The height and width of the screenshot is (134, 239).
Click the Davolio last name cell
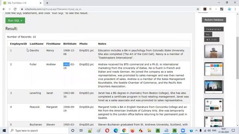[34, 51]
